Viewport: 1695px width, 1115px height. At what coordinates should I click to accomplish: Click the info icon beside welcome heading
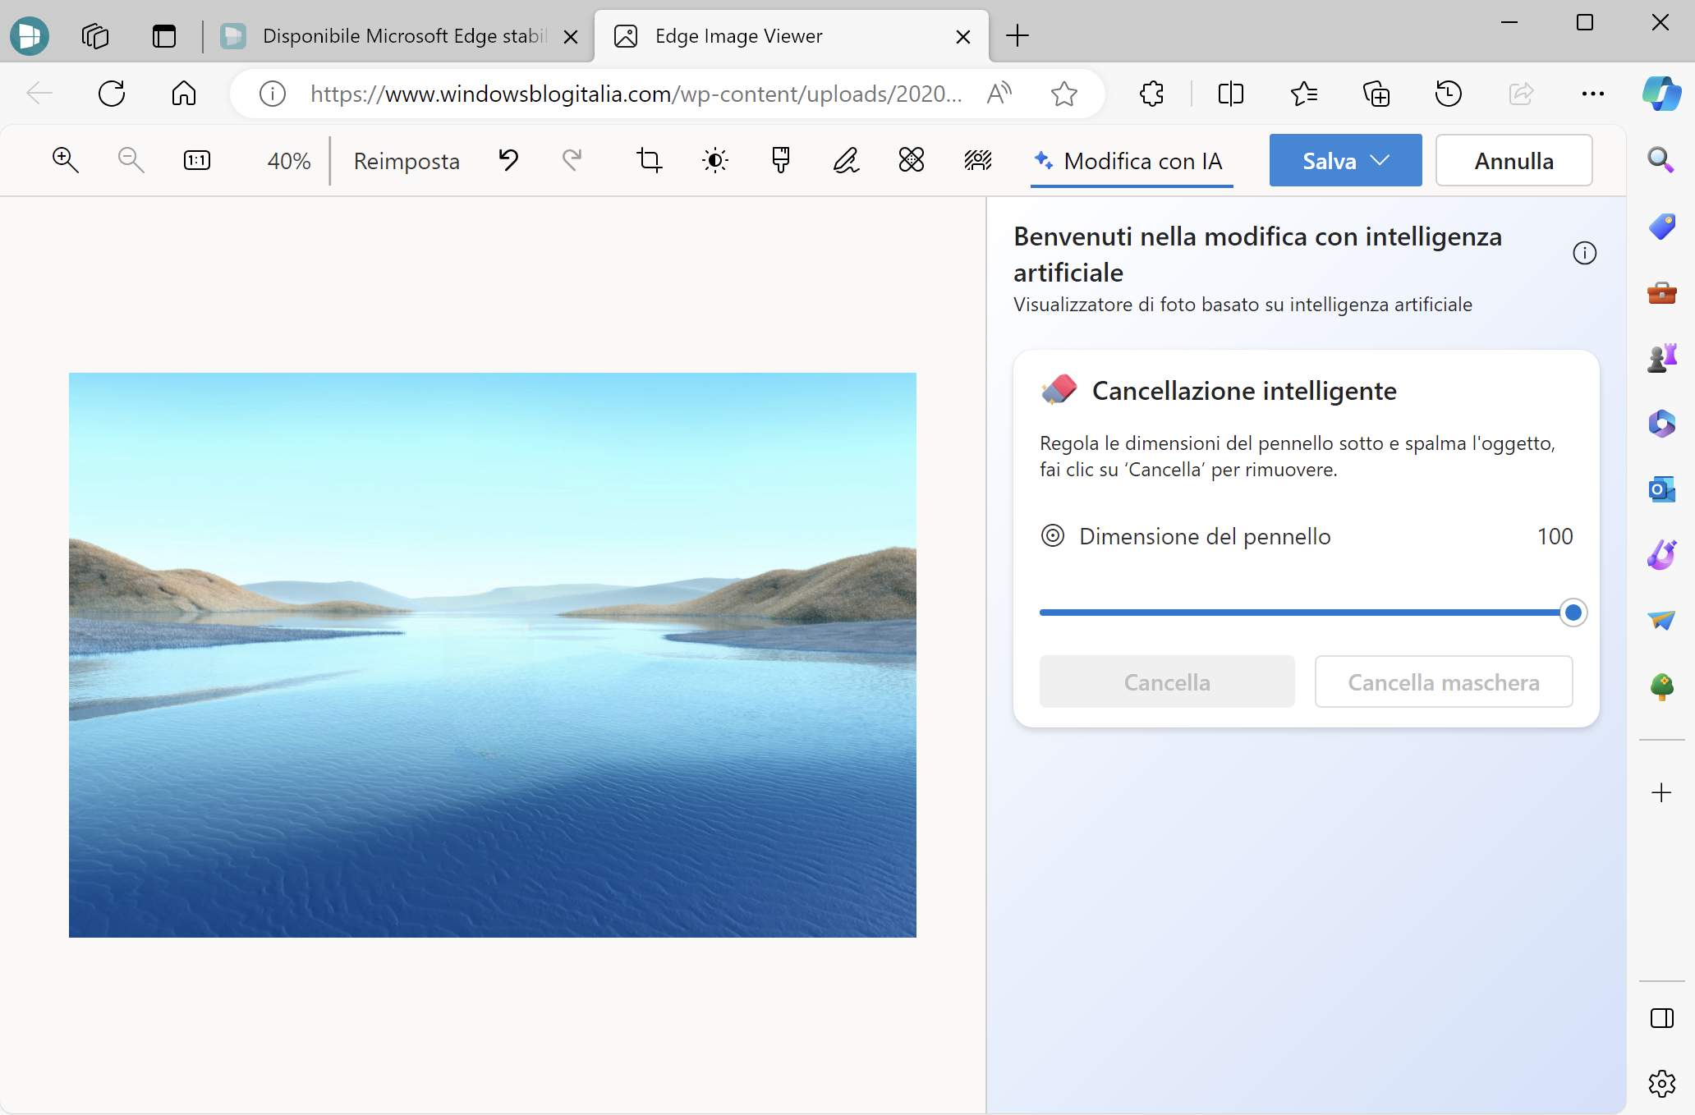tap(1585, 253)
